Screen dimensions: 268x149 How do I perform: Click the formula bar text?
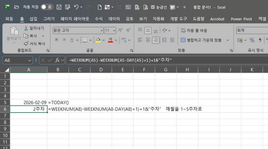tap(120, 60)
